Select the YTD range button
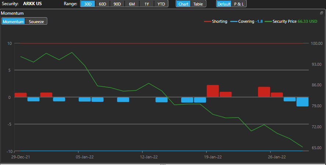 pyautogui.click(x=161, y=4)
